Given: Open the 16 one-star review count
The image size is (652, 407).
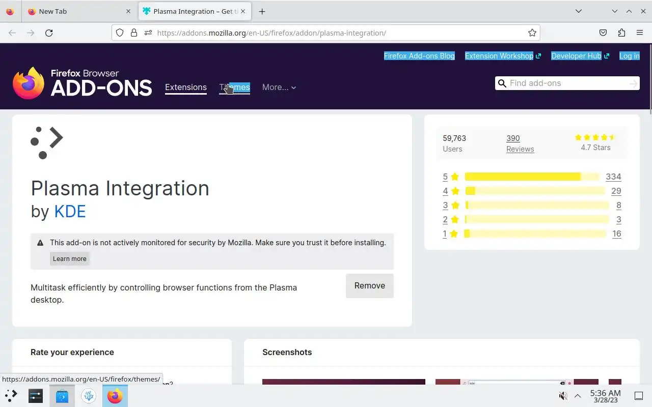Looking at the screenshot, I should coord(617,234).
